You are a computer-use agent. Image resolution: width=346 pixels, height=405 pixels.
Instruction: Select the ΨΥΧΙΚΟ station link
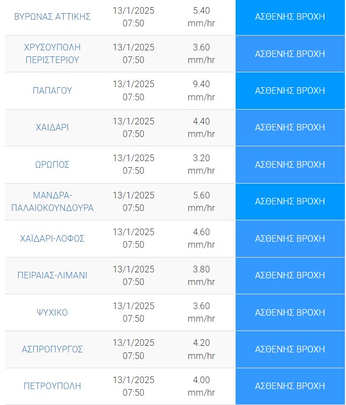[52, 312]
